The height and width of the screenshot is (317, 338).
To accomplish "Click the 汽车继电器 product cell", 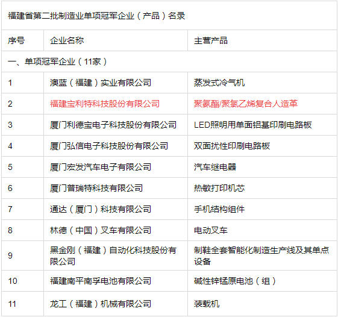I will [x=215, y=167].
